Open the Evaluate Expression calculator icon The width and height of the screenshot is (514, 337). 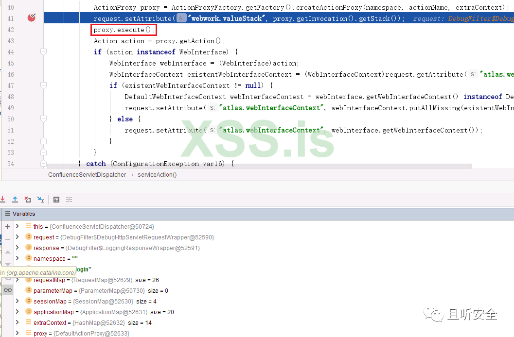tap(56, 200)
